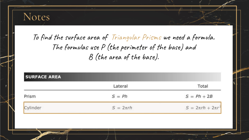Select the line 'B (the area of the base).'
Screen dimensions: 249x140
tap(124, 57)
